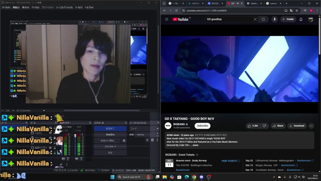Open 編集 menu in OBS

(16, 8)
